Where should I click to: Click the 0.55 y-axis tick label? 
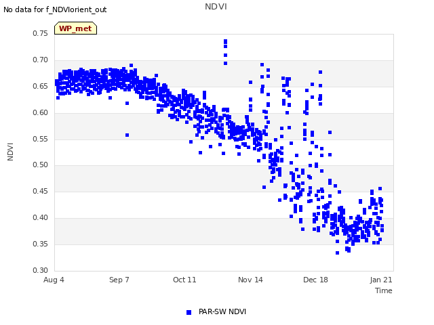pos(41,139)
